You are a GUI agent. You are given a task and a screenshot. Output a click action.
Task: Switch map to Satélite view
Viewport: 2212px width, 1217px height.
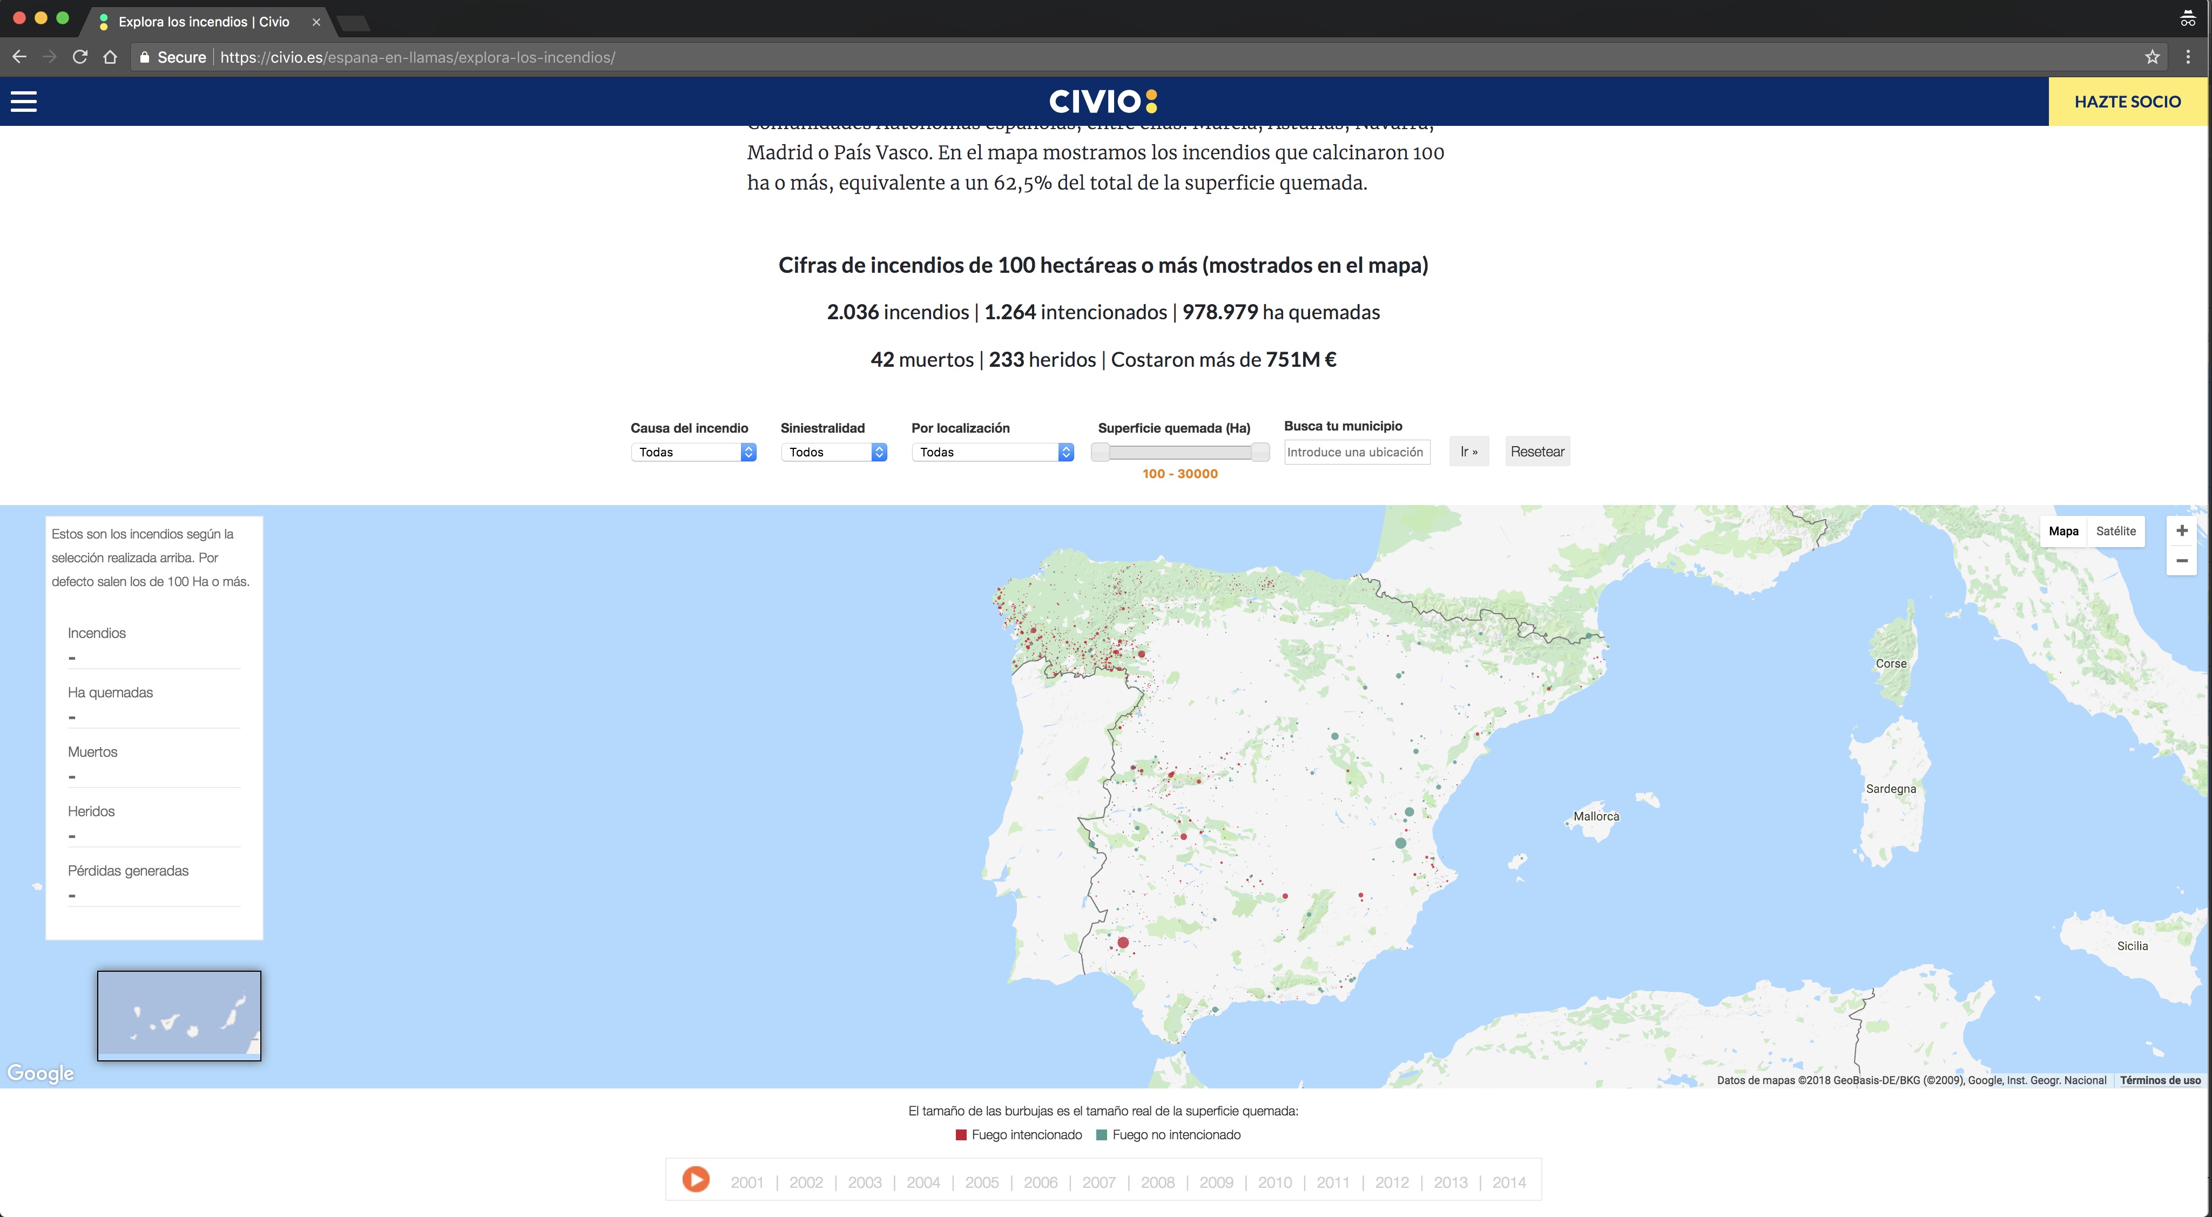[x=2115, y=531]
